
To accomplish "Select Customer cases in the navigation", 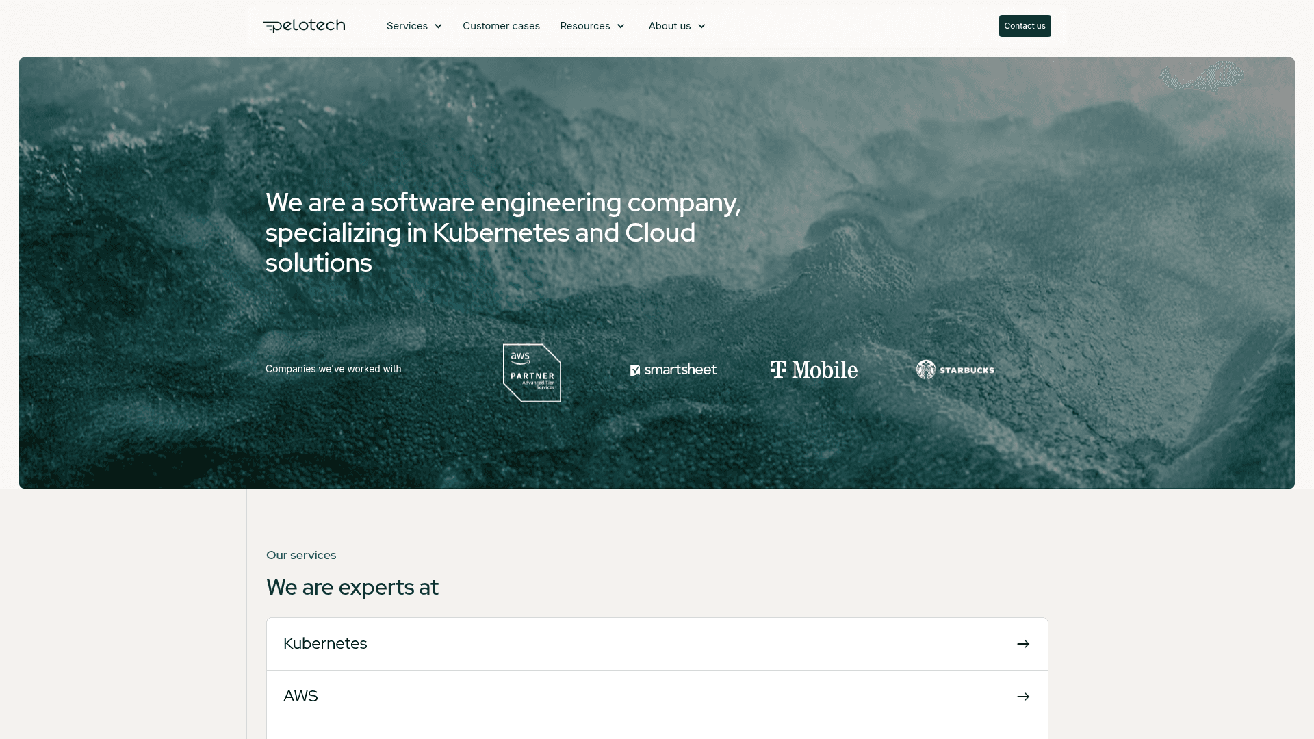I will point(501,25).
